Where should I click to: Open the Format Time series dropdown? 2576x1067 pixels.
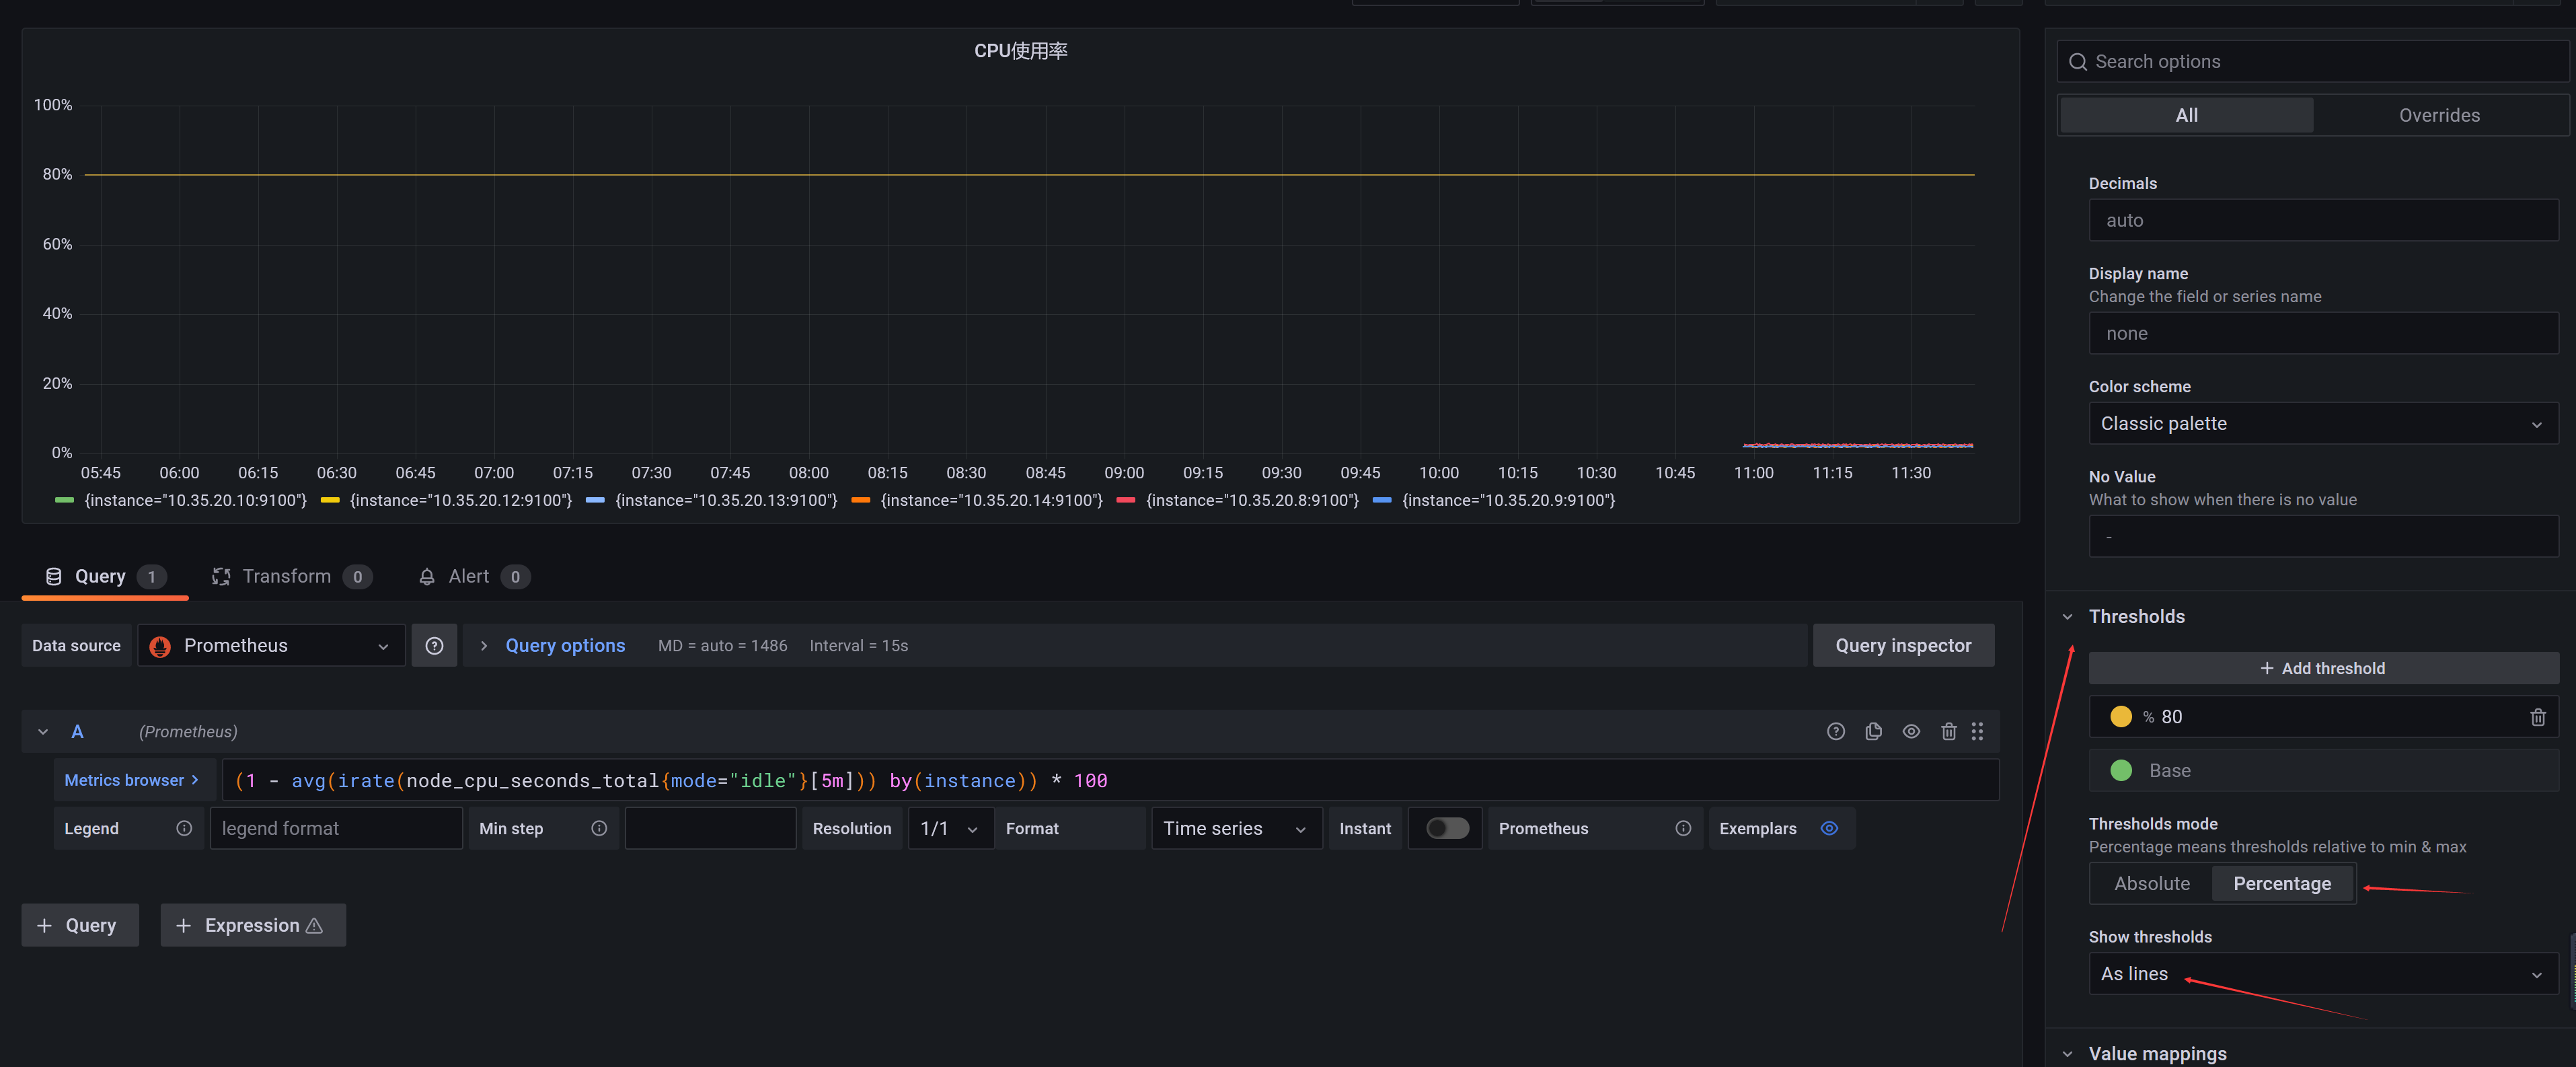(x=1236, y=828)
